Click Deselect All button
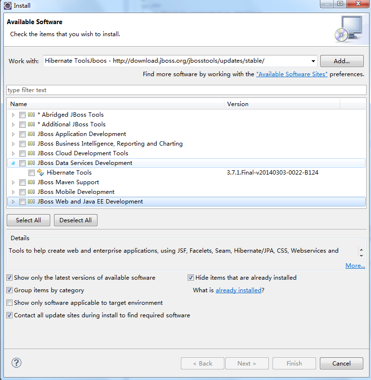The image size is (371, 380). [x=76, y=220]
